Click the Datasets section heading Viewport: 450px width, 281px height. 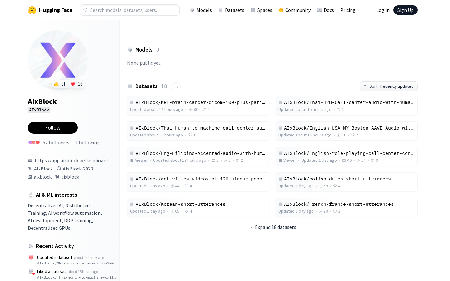[x=146, y=86]
